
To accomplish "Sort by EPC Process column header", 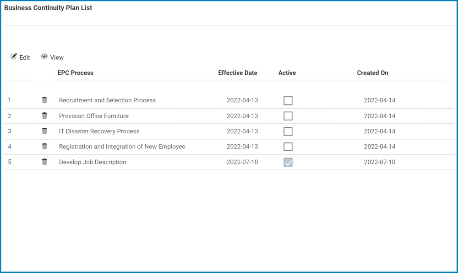I will coord(76,73).
